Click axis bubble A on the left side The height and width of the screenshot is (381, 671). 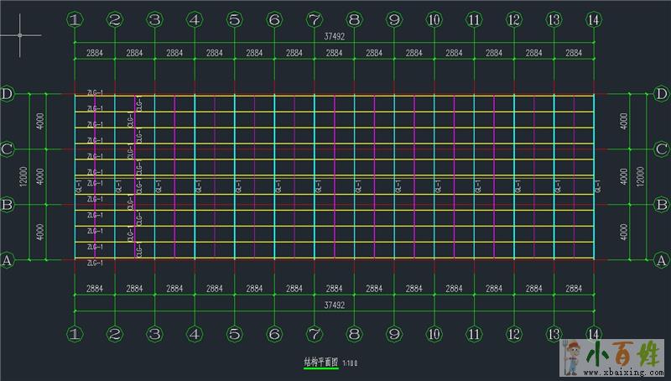pyautogui.click(x=8, y=261)
